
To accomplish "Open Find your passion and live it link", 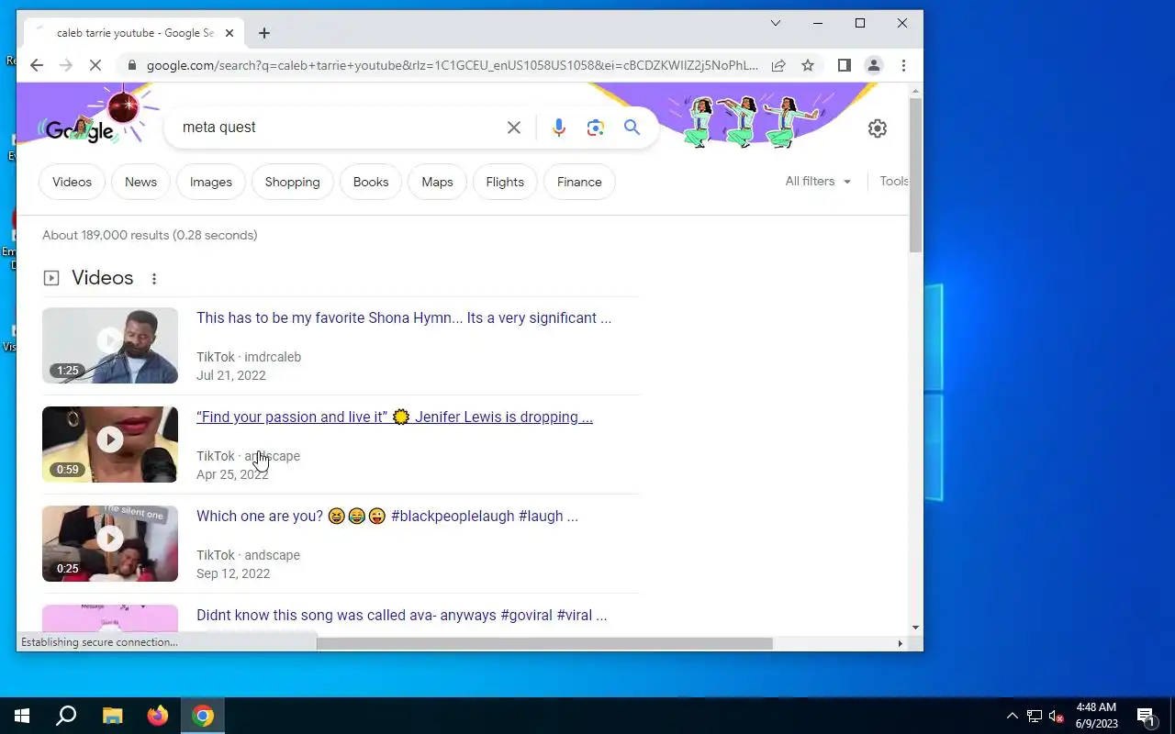I will point(395,417).
